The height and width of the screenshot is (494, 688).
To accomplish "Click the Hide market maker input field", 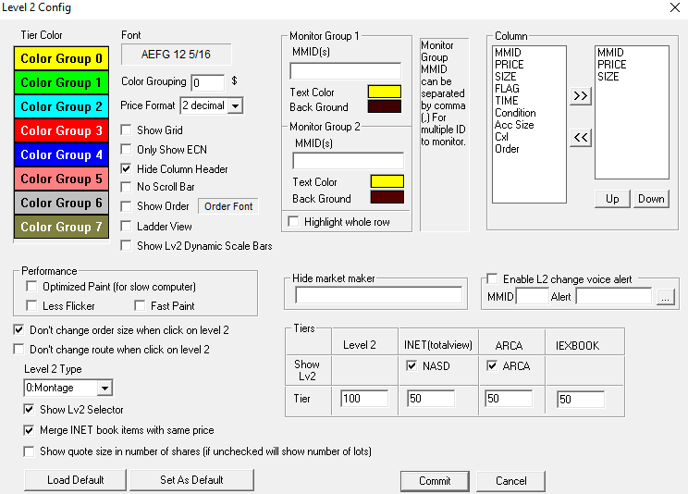I will pos(378,295).
